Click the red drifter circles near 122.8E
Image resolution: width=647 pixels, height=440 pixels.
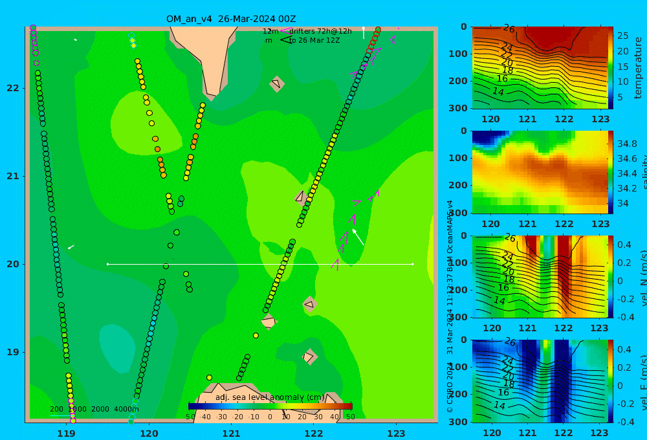(373, 39)
